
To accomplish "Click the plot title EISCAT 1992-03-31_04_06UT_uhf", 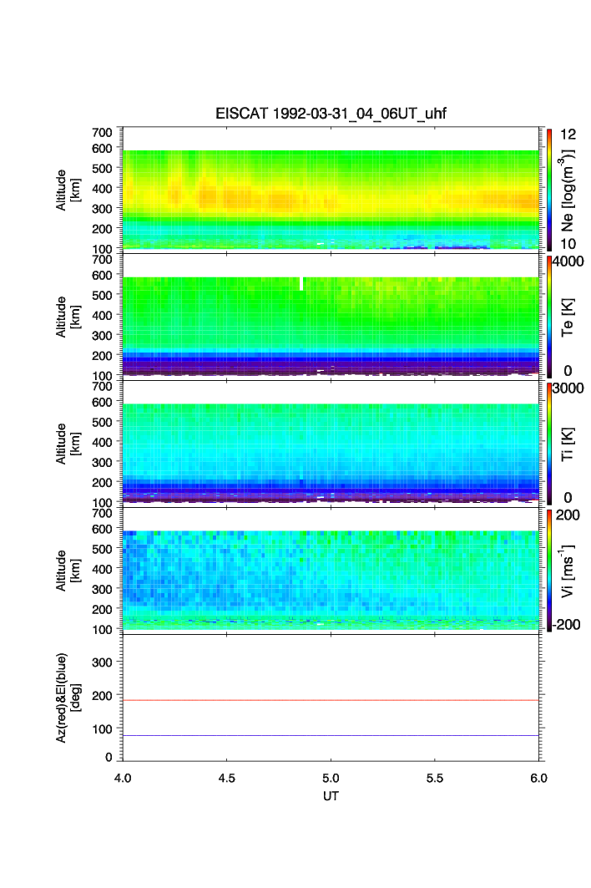I will 331,114.
